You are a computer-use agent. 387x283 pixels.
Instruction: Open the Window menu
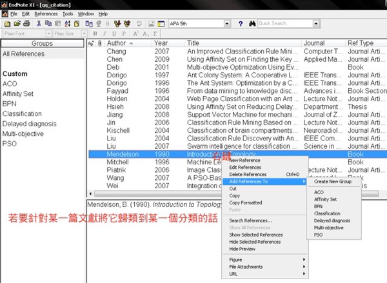pos(86,14)
